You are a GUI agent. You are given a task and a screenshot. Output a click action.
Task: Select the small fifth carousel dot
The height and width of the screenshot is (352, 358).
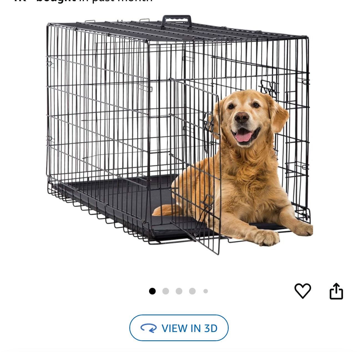point(206,291)
